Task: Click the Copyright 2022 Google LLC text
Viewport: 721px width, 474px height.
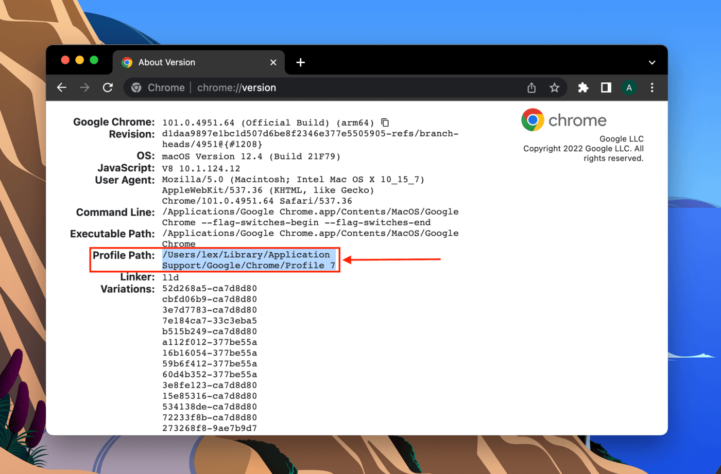Action: 583,153
